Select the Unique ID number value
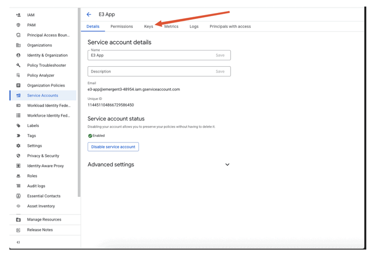370x255 pixels. (111, 105)
